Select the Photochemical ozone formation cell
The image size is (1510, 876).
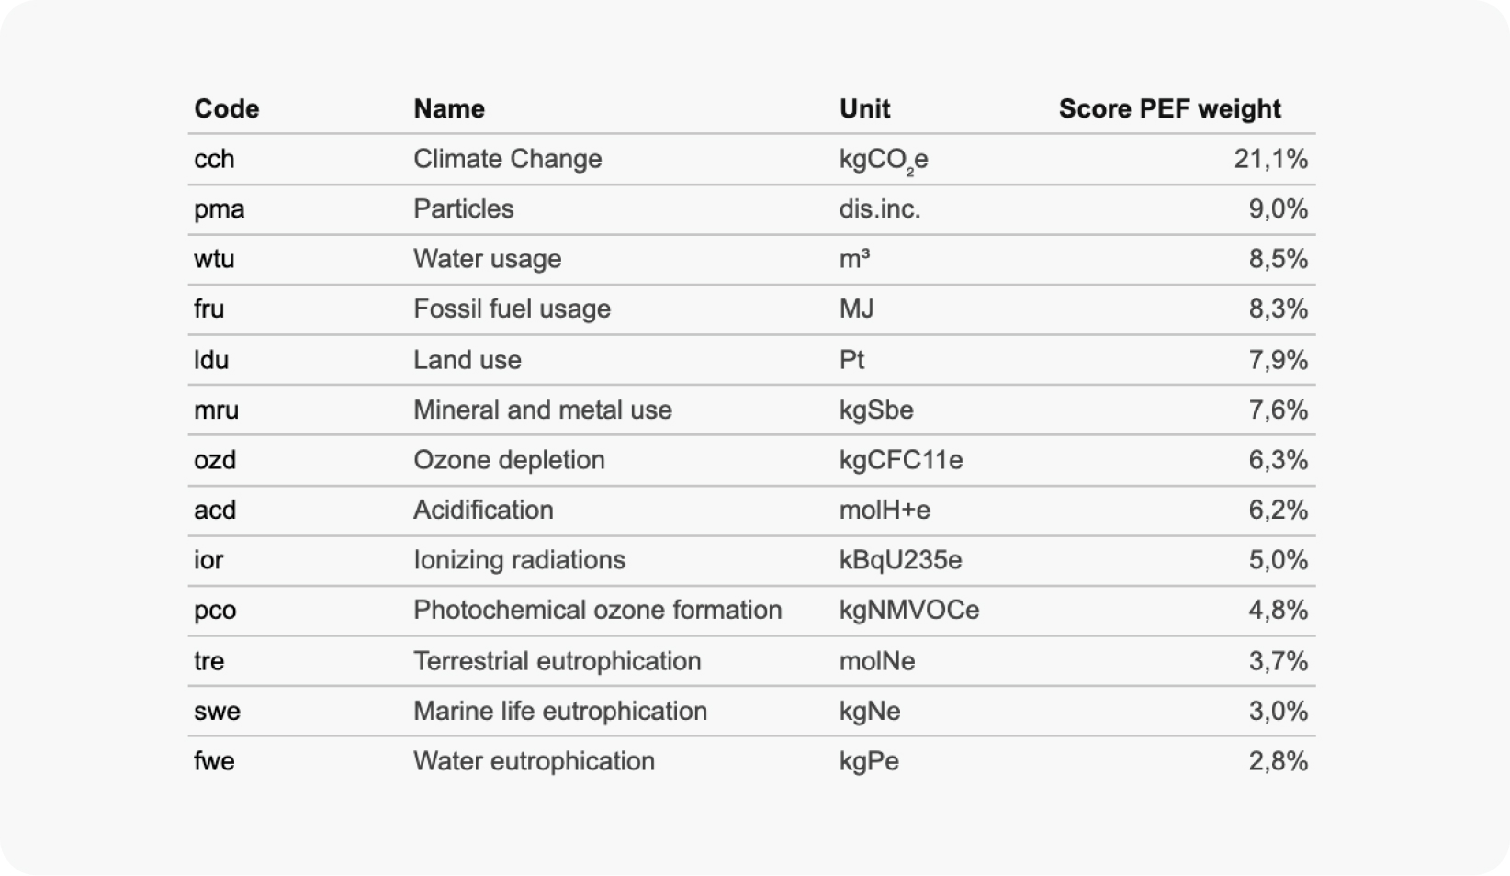597,610
